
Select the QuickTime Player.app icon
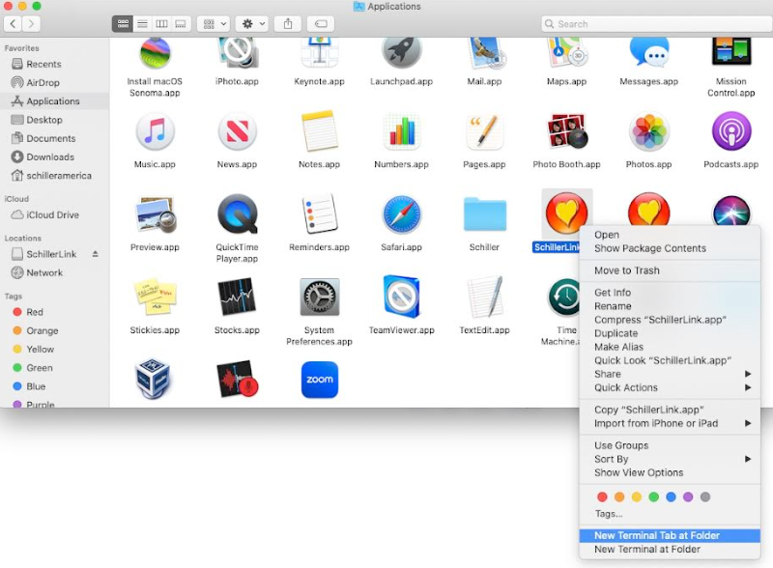(x=237, y=214)
